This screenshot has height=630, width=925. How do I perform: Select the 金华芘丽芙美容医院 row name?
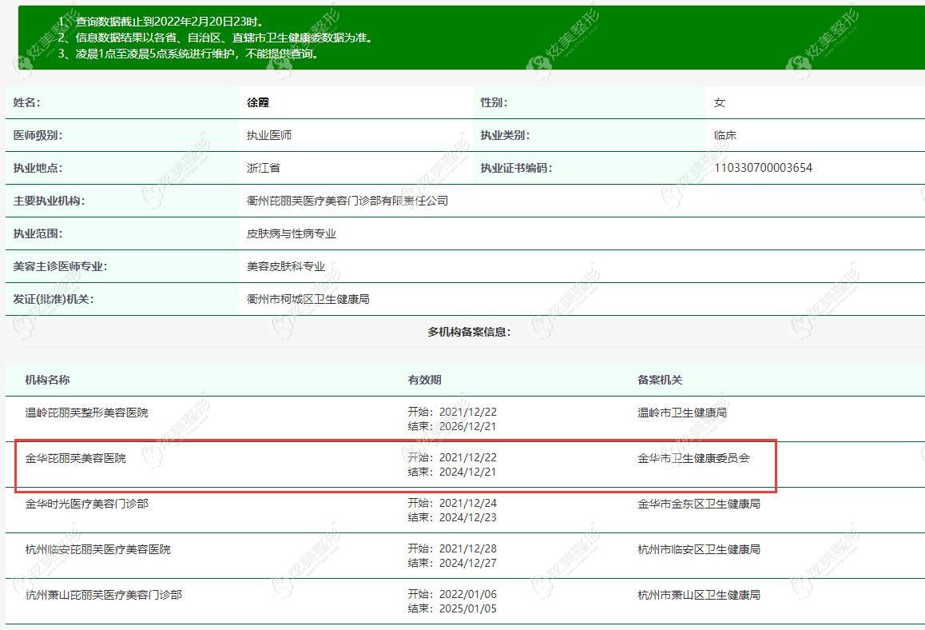(76, 458)
